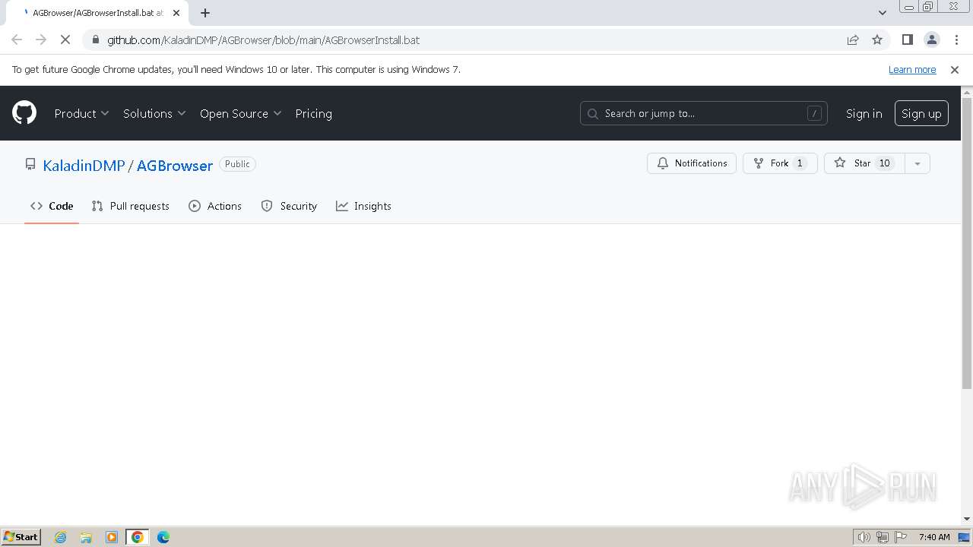Screen dimensions: 973x547
Task: Open the Security tab
Action: tap(289, 206)
